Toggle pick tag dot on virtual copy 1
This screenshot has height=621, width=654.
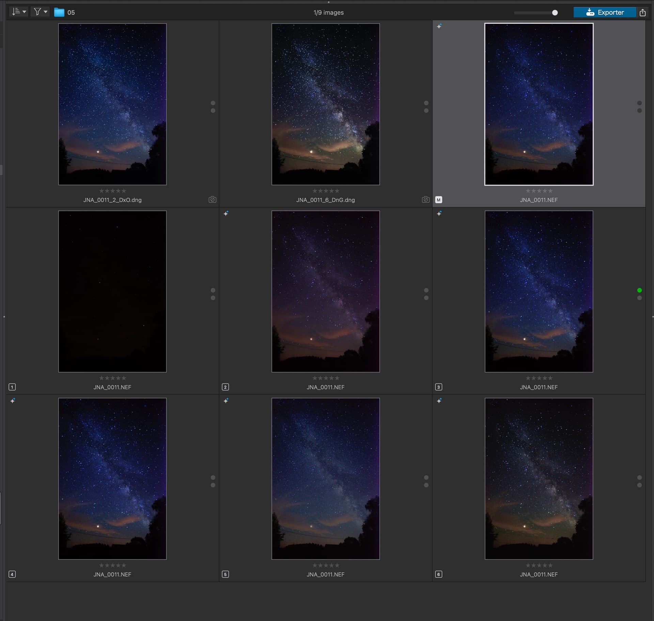(213, 290)
